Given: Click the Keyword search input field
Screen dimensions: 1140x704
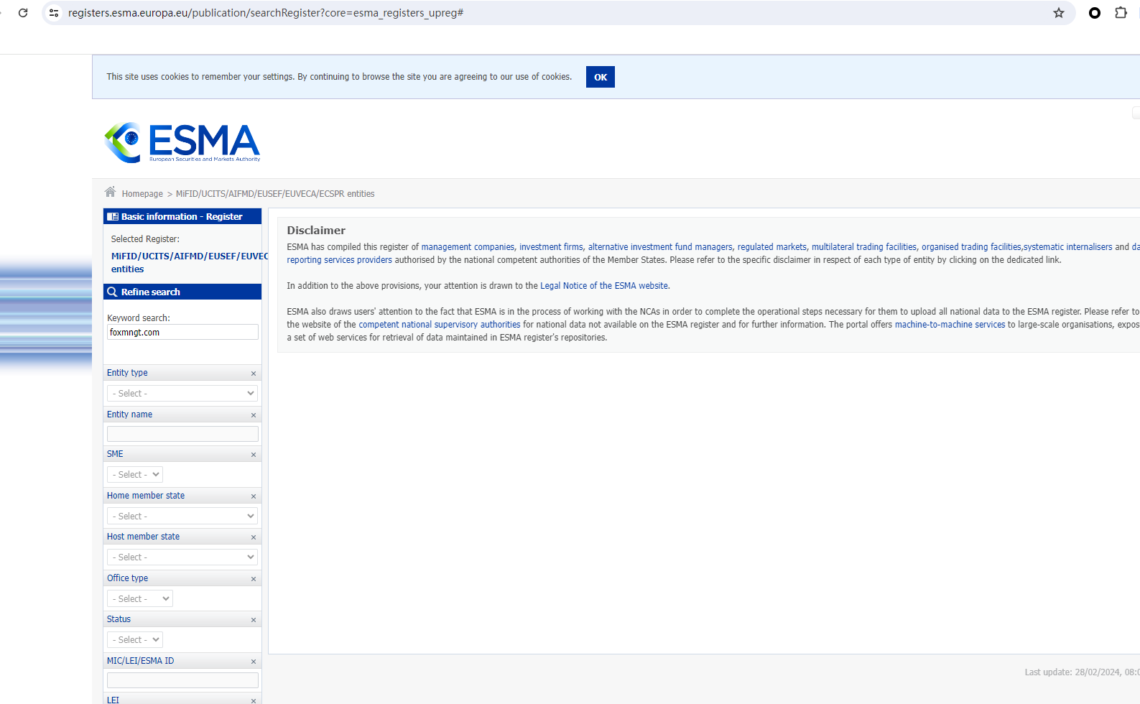Looking at the screenshot, I should 182,332.
